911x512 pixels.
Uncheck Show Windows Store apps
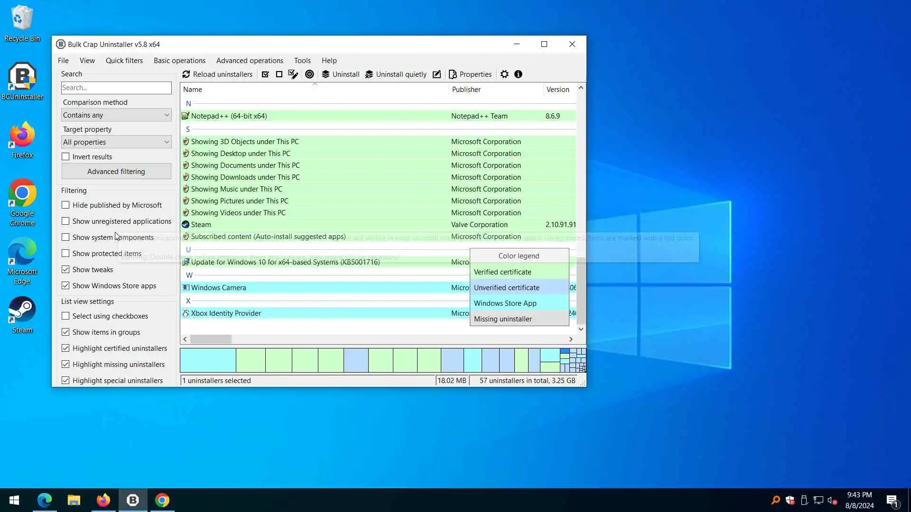[x=65, y=286]
